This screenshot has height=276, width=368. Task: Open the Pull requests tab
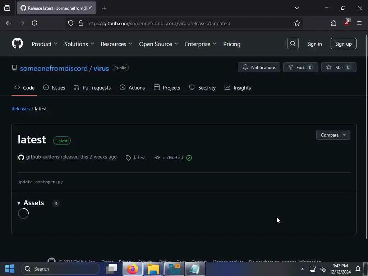[92, 88]
